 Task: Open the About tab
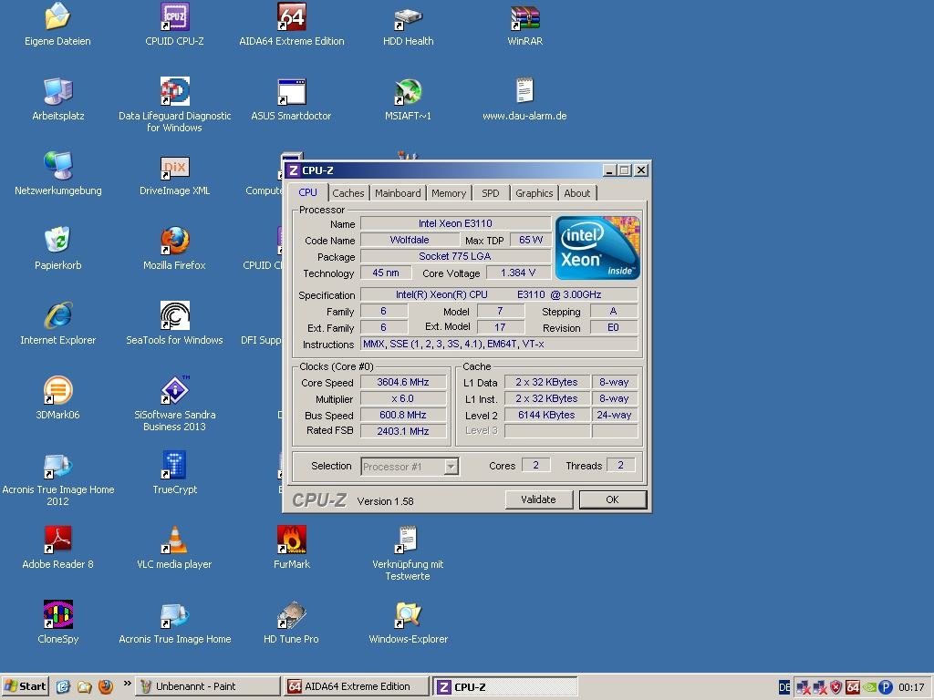(x=577, y=193)
